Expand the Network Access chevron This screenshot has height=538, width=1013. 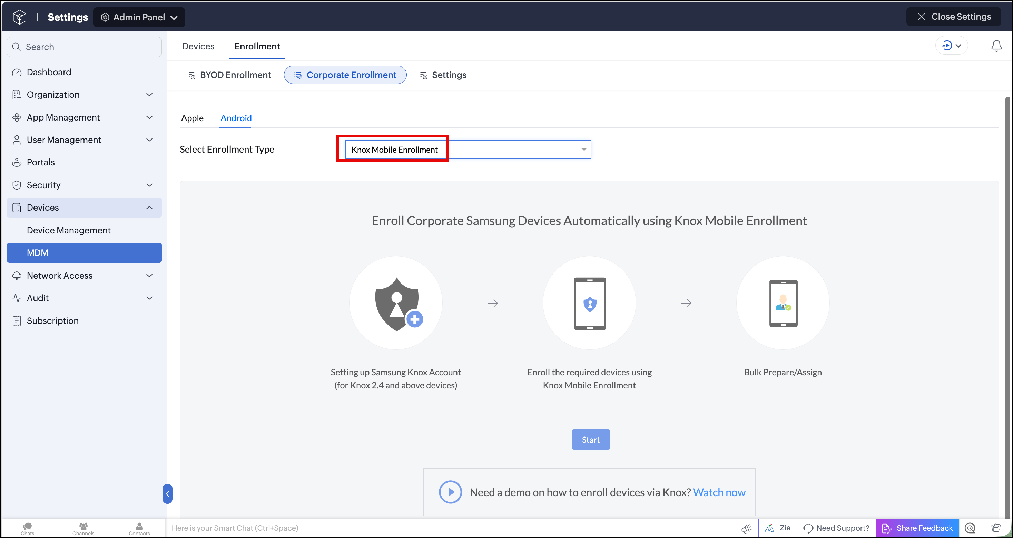point(149,276)
